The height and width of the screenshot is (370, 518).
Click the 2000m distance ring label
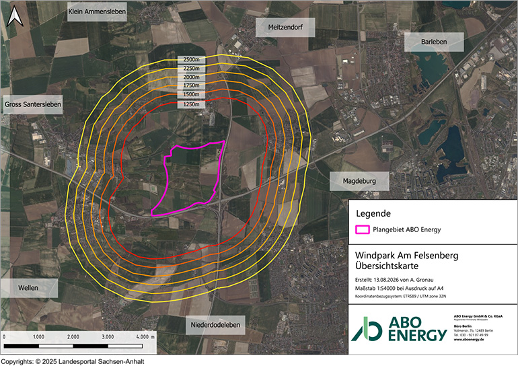coord(191,77)
